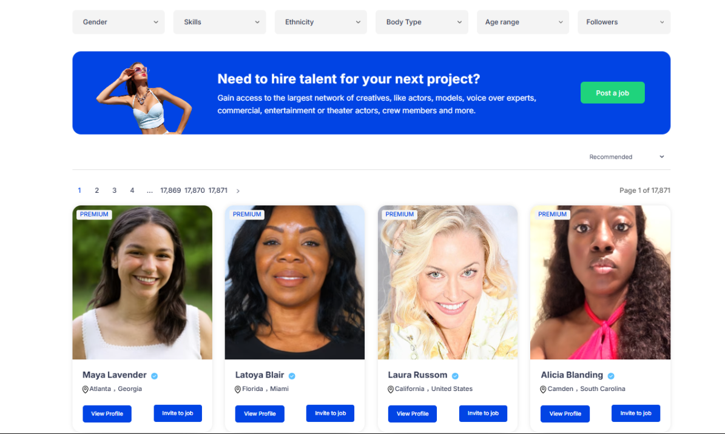
Task: Open the Recommended sort dropdown
Action: point(627,156)
